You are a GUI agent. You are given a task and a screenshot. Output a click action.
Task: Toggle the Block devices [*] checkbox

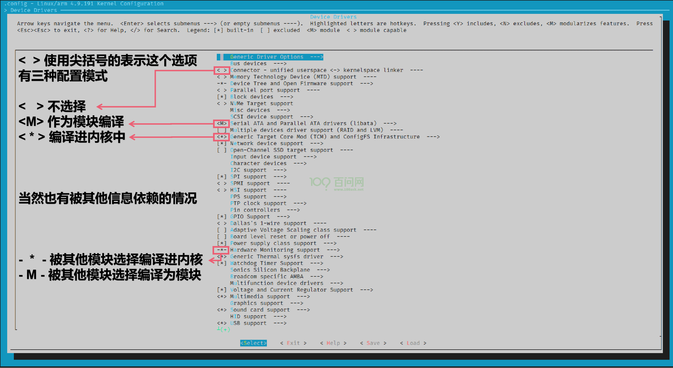coord(222,97)
